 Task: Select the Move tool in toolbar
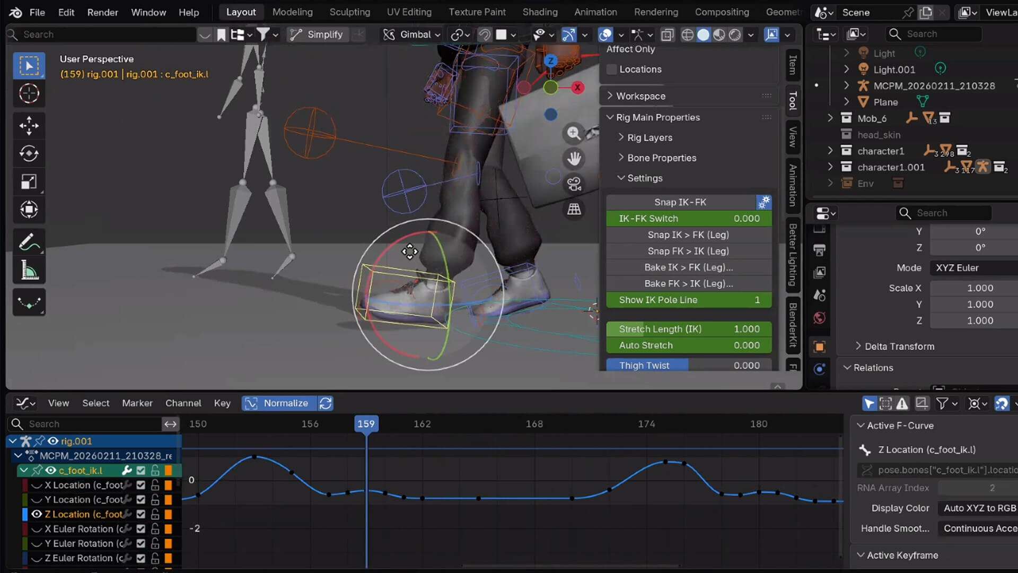29,126
